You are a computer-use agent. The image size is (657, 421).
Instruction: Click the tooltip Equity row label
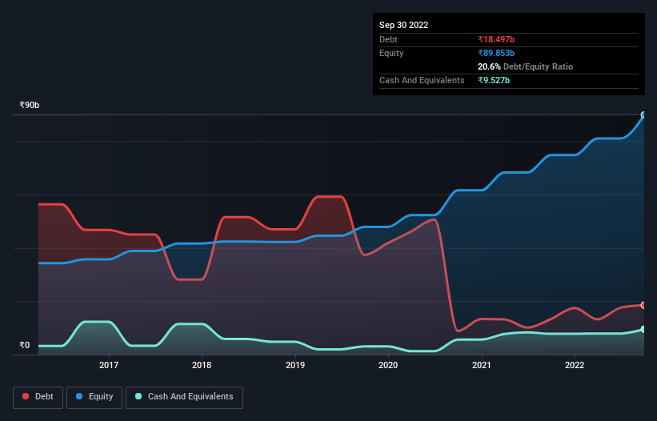pyautogui.click(x=391, y=53)
